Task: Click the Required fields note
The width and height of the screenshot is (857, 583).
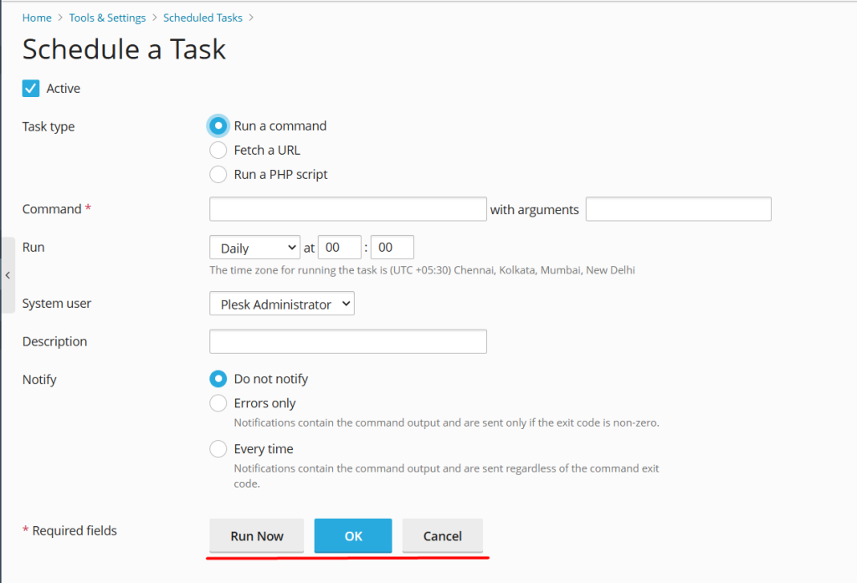Action: (69, 530)
